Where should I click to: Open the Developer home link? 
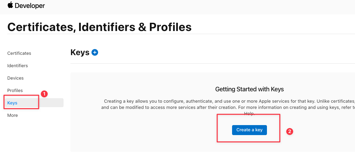coord(30,6)
